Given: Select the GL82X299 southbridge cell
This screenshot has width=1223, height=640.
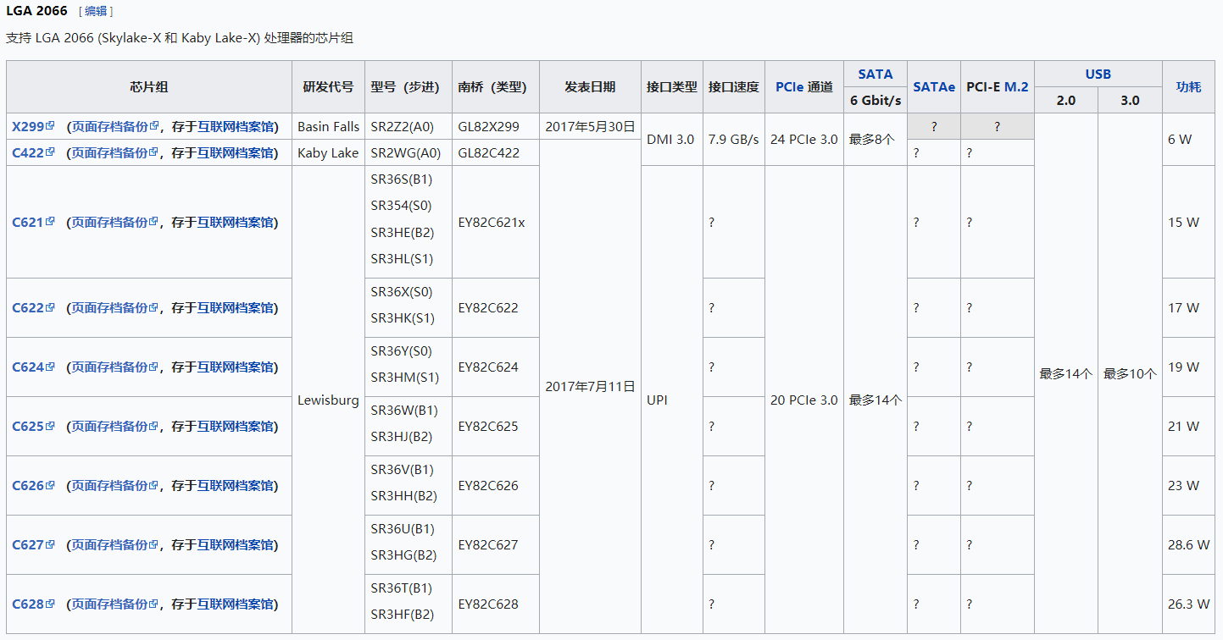Looking at the screenshot, I should [x=495, y=126].
